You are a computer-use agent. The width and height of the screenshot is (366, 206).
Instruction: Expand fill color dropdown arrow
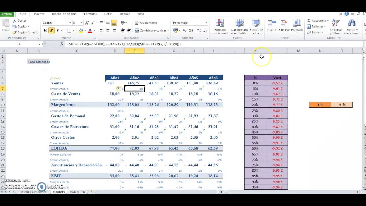point(85,31)
